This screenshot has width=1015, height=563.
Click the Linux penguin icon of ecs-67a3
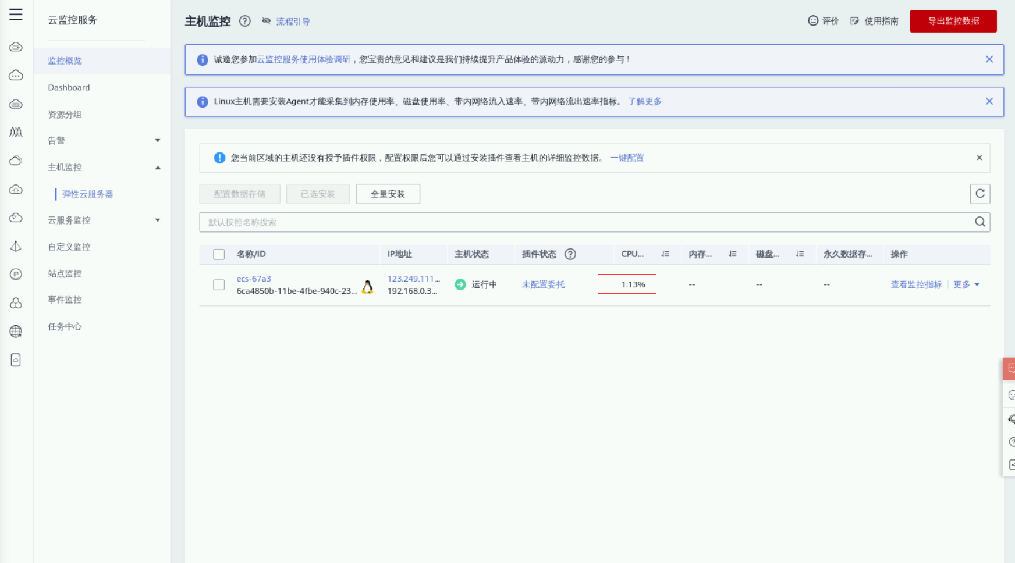click(367, 286)
